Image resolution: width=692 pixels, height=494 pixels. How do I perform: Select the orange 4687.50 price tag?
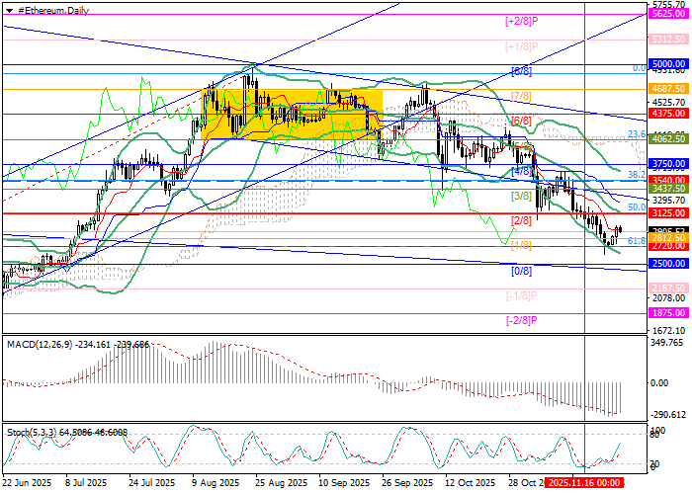[669, 89]
